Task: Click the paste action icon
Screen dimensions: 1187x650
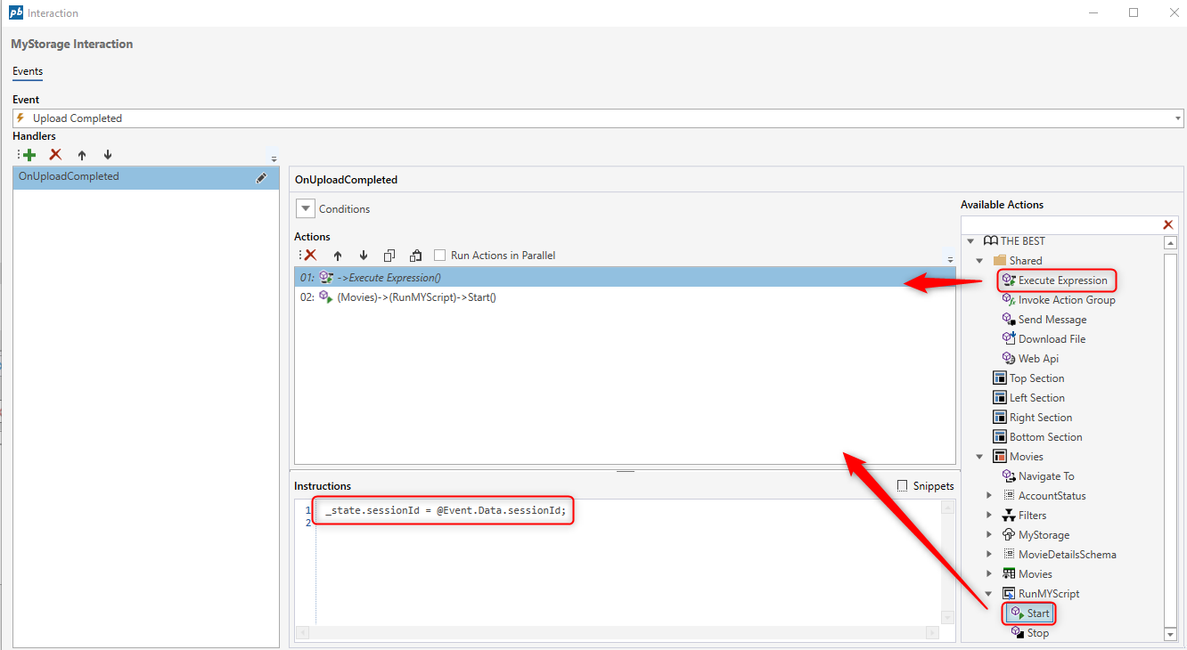Action: tap(415, 256)
